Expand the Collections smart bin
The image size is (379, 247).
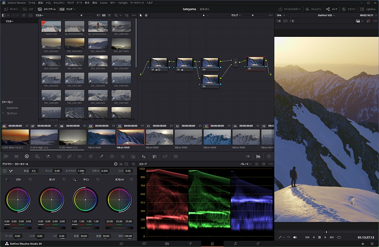pos(4,113)
